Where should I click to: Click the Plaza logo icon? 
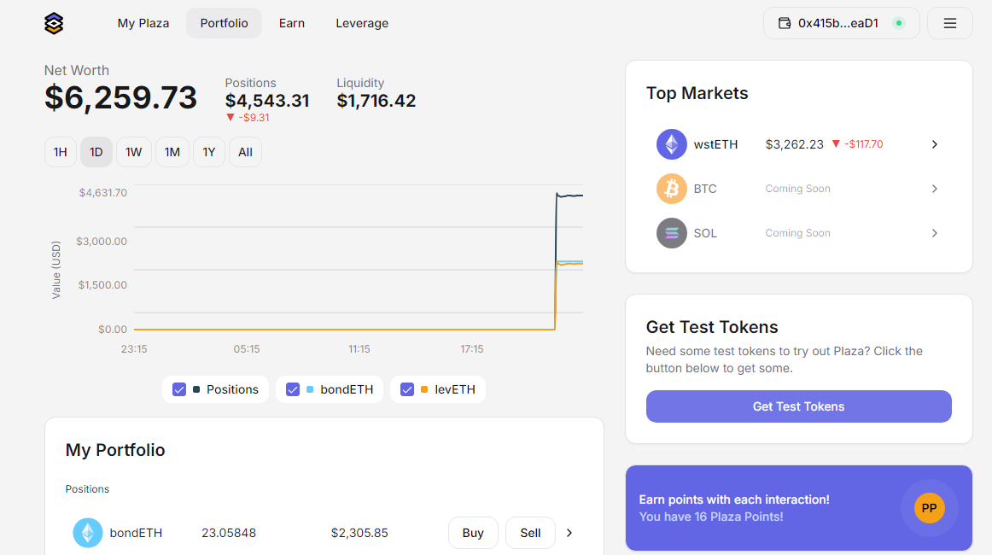54,23
